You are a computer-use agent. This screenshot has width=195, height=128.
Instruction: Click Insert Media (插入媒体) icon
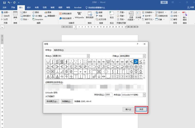(x=185, y=16)
